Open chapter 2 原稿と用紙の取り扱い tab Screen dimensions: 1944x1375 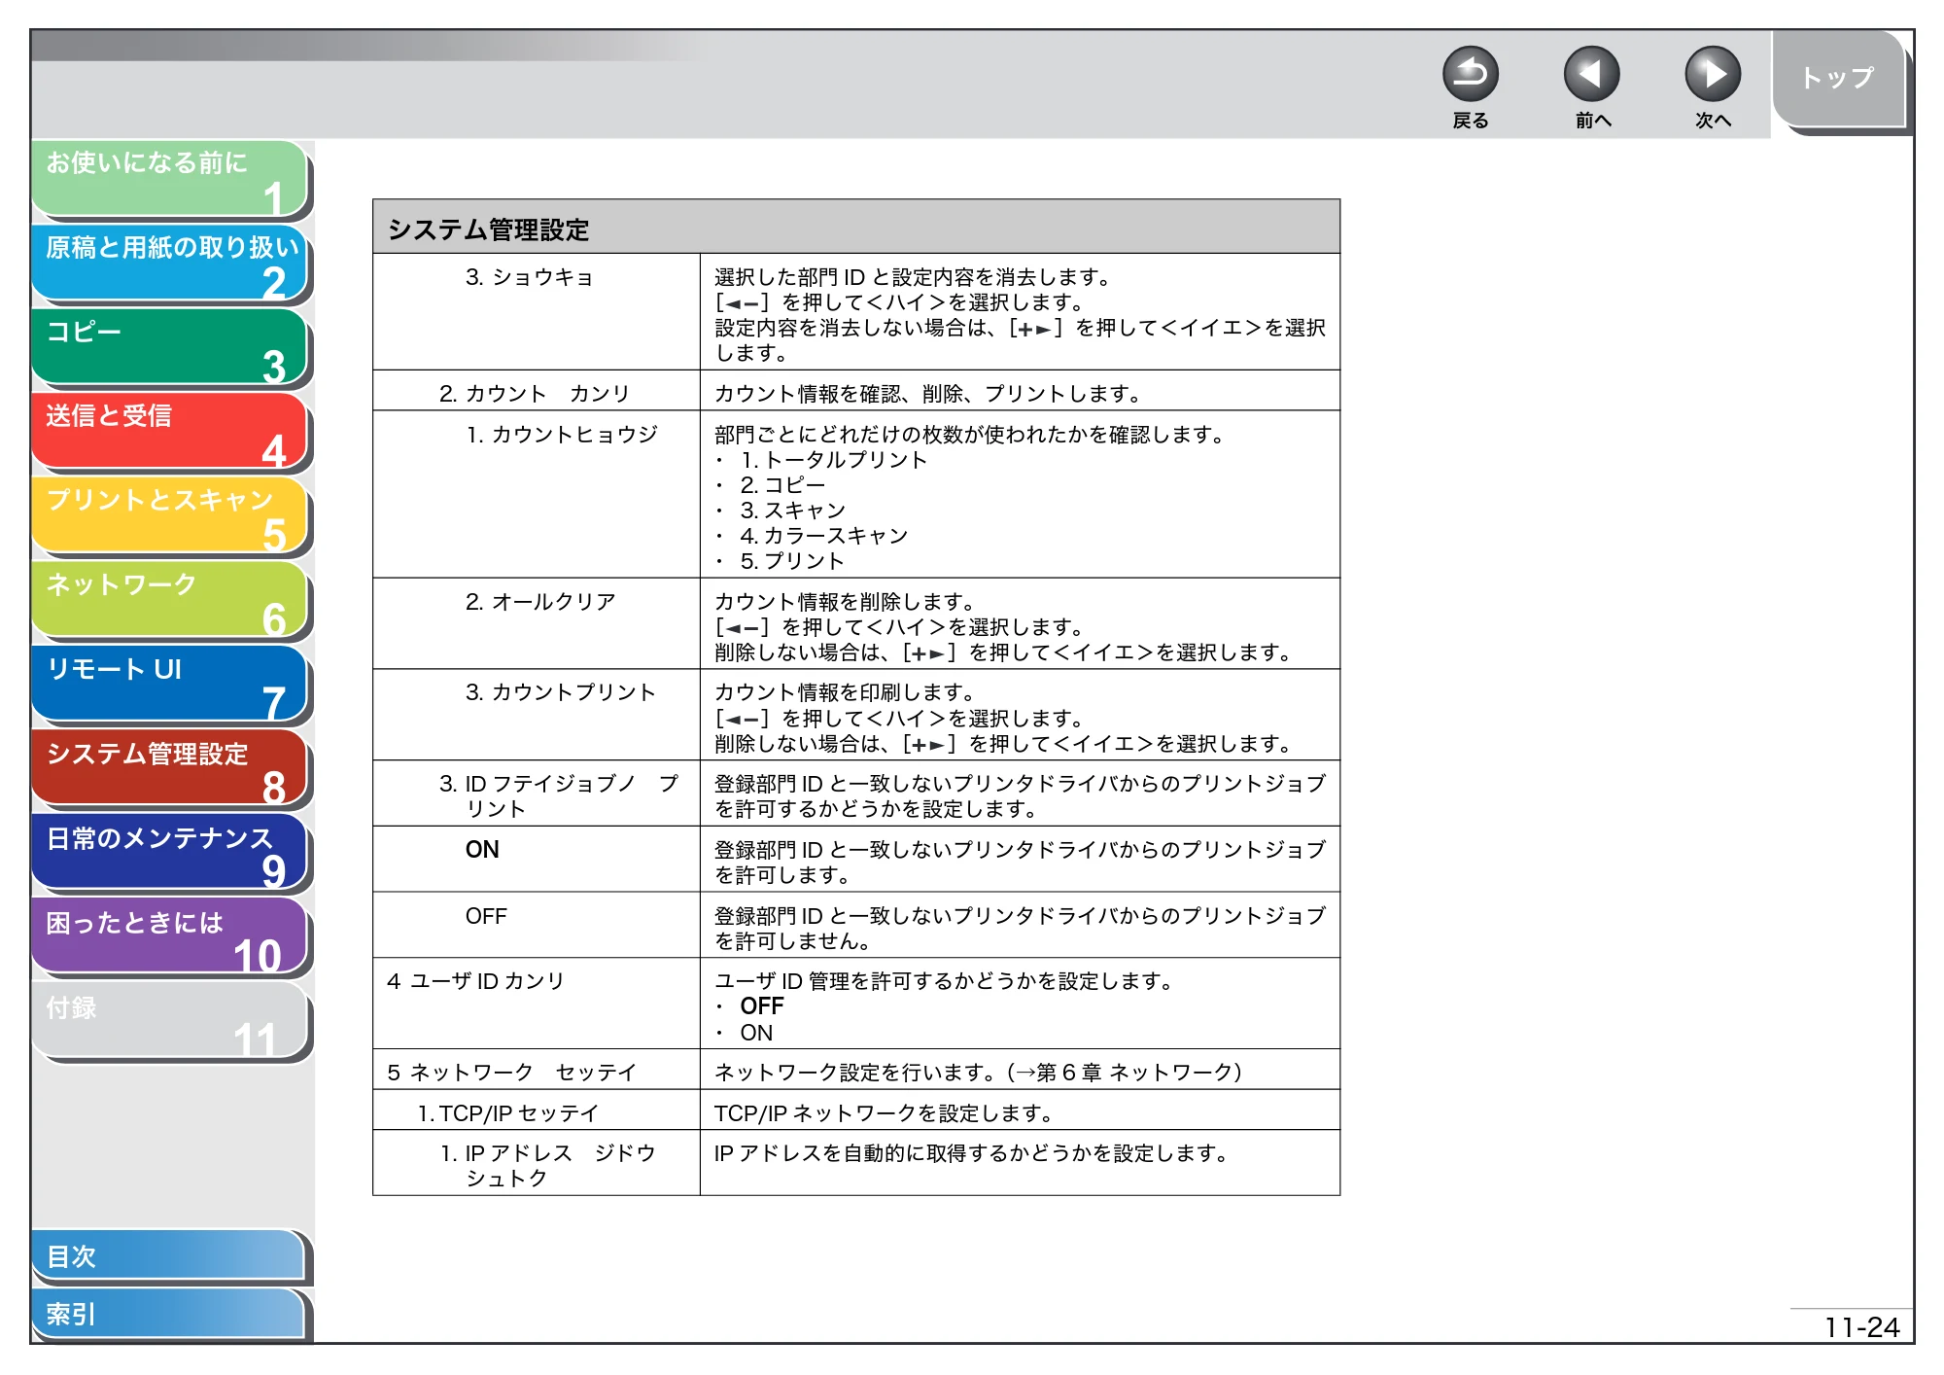click(x=170, y=263)
